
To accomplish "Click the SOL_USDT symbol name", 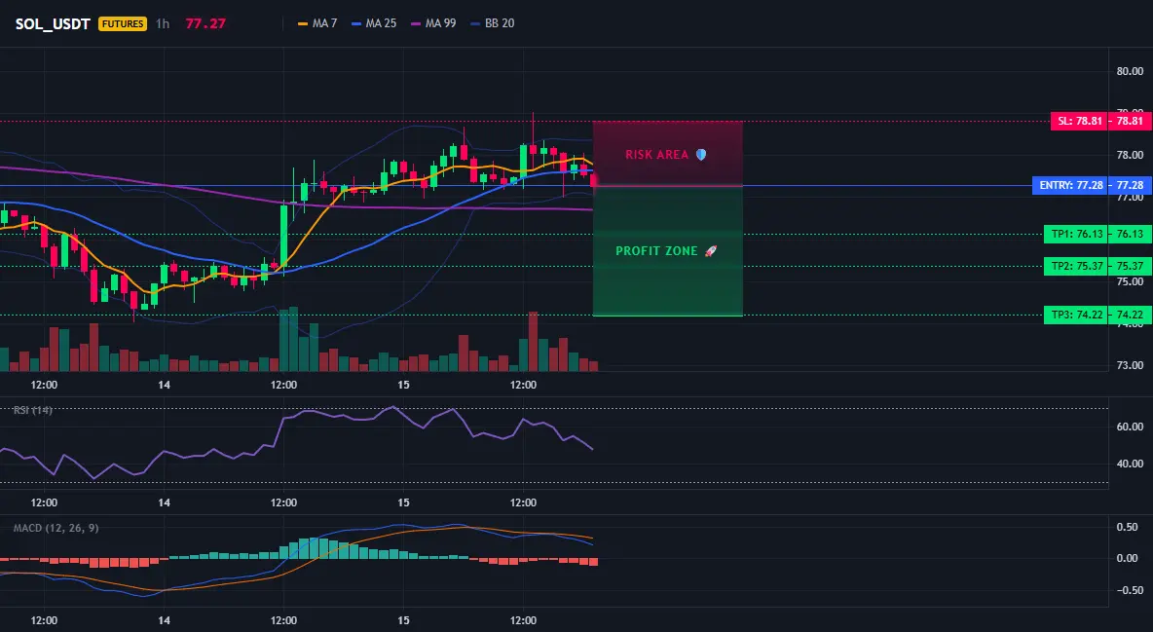I will pyautogui.click(x=53, y=23).
